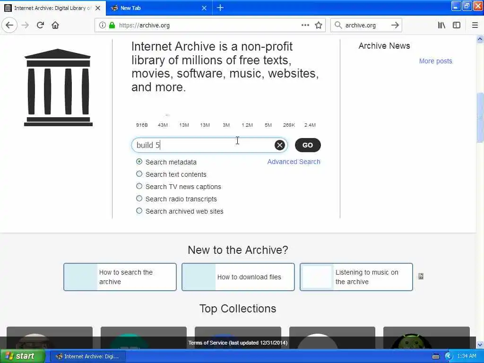484x363 pixels.
Task: Click the Archive News heading
Action: (x=384, y=46)
